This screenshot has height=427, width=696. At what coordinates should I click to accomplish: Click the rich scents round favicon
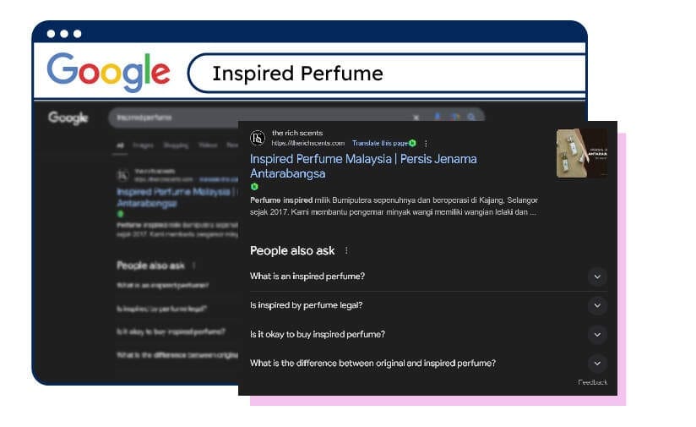coord(258,138)
